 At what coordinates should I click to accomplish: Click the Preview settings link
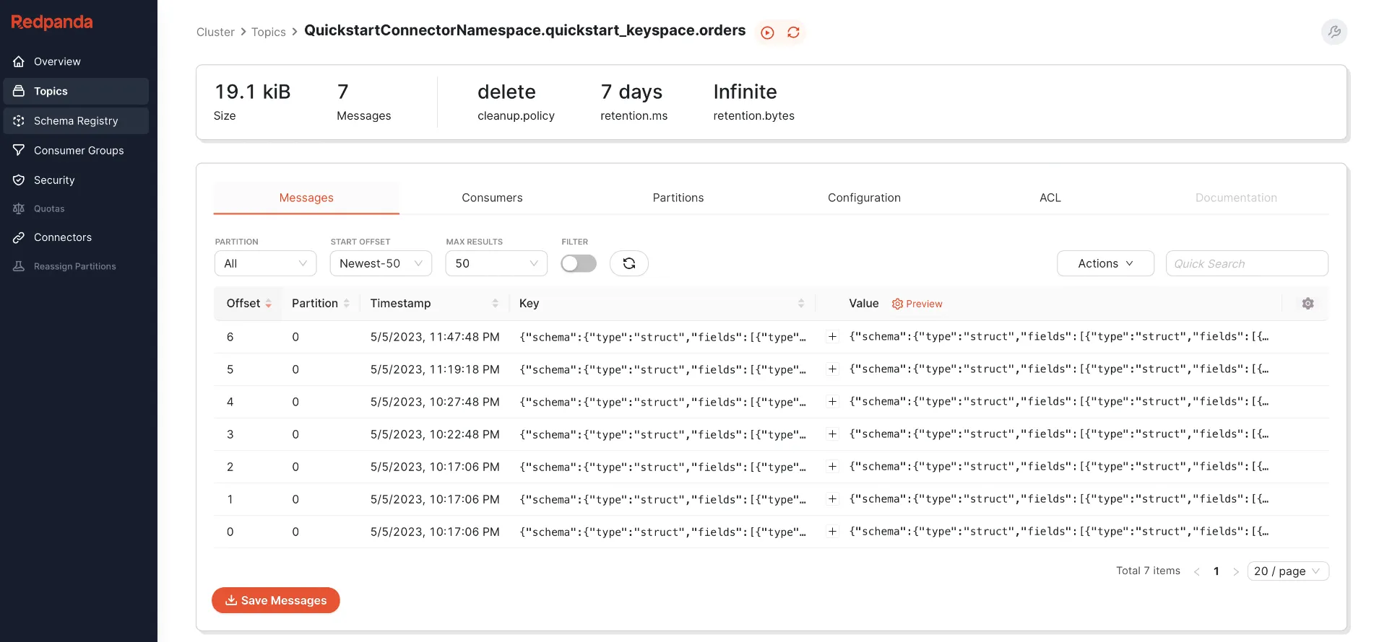917,304
